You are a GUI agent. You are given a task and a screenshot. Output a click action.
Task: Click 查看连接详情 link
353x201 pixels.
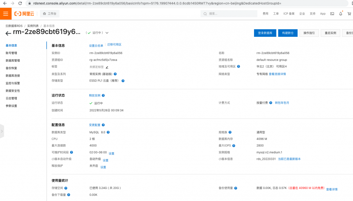(x=277, y=74)
